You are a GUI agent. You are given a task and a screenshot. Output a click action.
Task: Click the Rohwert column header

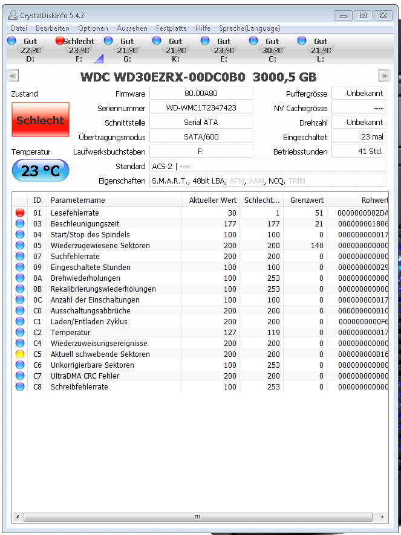pyautogui.click(x=357, y=200)
